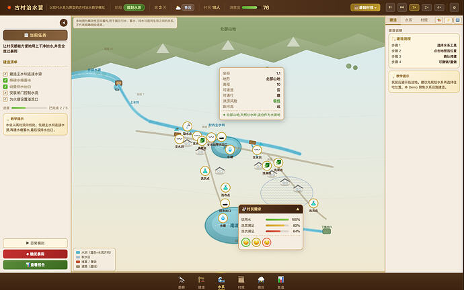The width and height of the screenshot is (464, 290).
Task: Click the red 洗衣满足 64% bar
Action: tap(277, 231)
